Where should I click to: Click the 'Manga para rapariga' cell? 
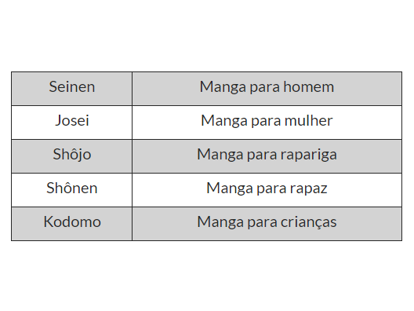click(x=267, y=156)
